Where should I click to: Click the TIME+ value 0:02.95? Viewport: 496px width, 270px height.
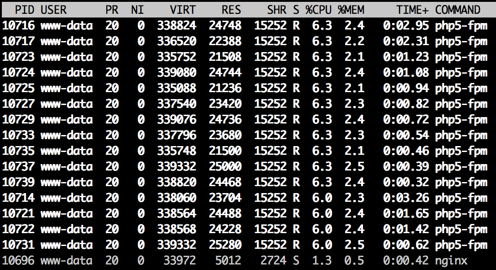click(406, 25)
